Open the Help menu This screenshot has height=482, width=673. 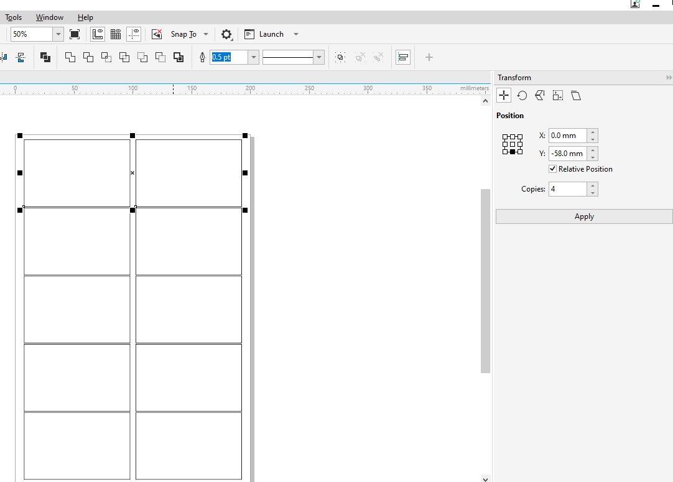85,17
